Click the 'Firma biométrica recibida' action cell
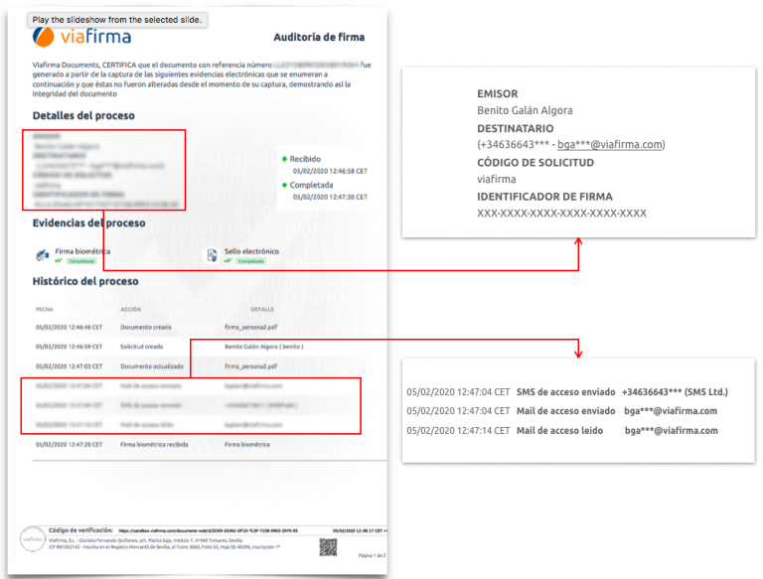This screenshot has width=763, height=579. click(154, 444)
